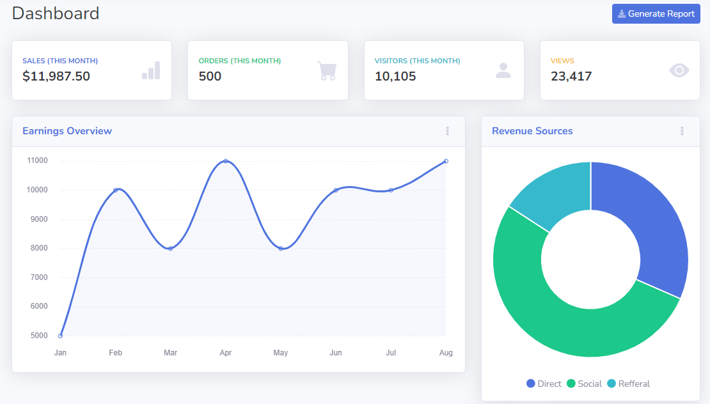Image resolution: width=710 pixels, height=404 pixels.
Task: Open Revenue Sources three-dot menu
Action: [682, 131]
